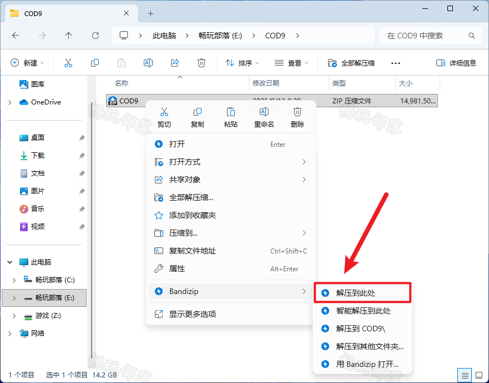
Task: Sort by the 类型 column header
Action: coord(339,83)
